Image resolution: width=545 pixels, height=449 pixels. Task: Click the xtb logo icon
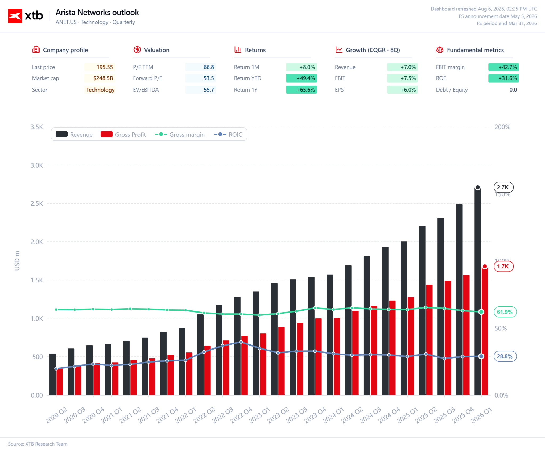15,16
